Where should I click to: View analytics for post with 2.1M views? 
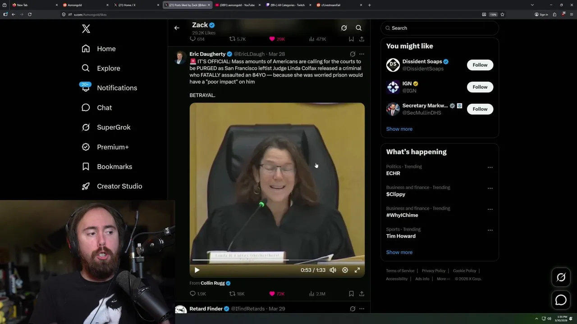(x=317, y=294)
